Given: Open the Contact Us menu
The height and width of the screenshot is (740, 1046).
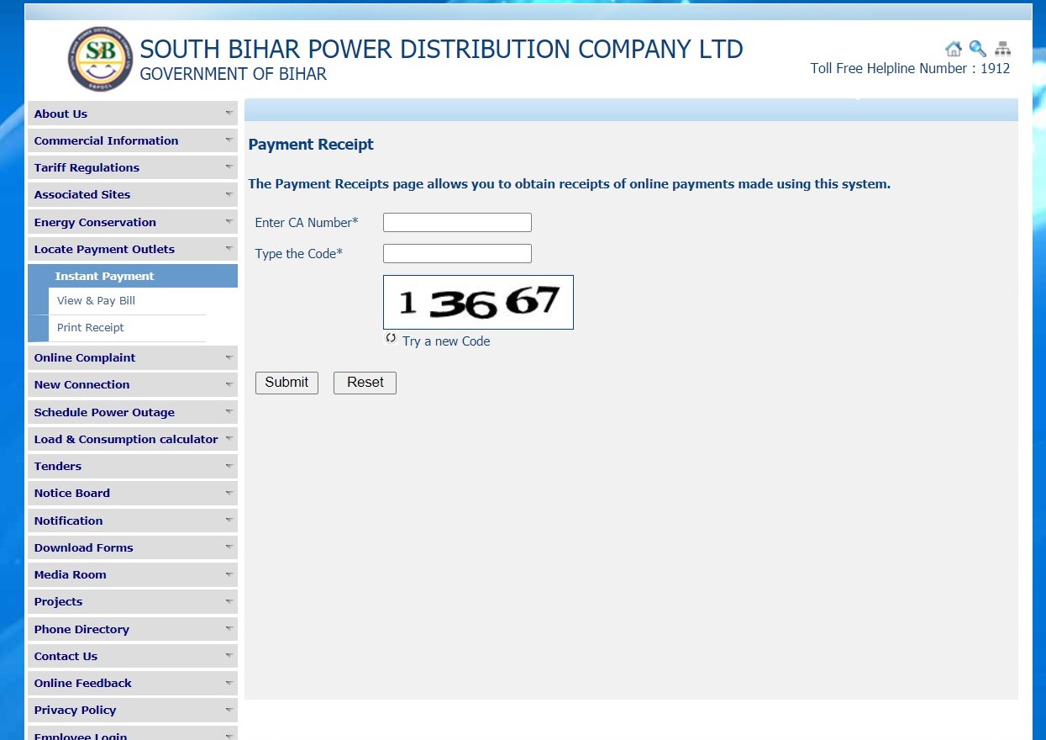Looking at the screenshot, I should (133, 656).
